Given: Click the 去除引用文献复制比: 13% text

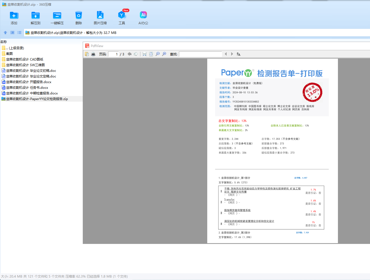Looking at the screenshot, I should pyautogui.click(x=234, y=126).
